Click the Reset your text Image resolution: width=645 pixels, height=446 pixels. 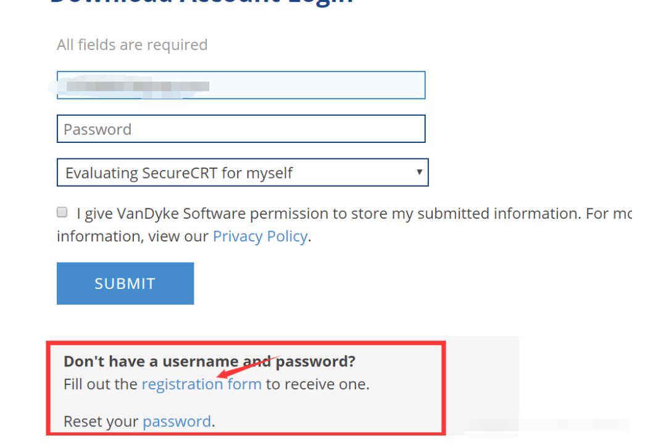(x=101, y=421)
